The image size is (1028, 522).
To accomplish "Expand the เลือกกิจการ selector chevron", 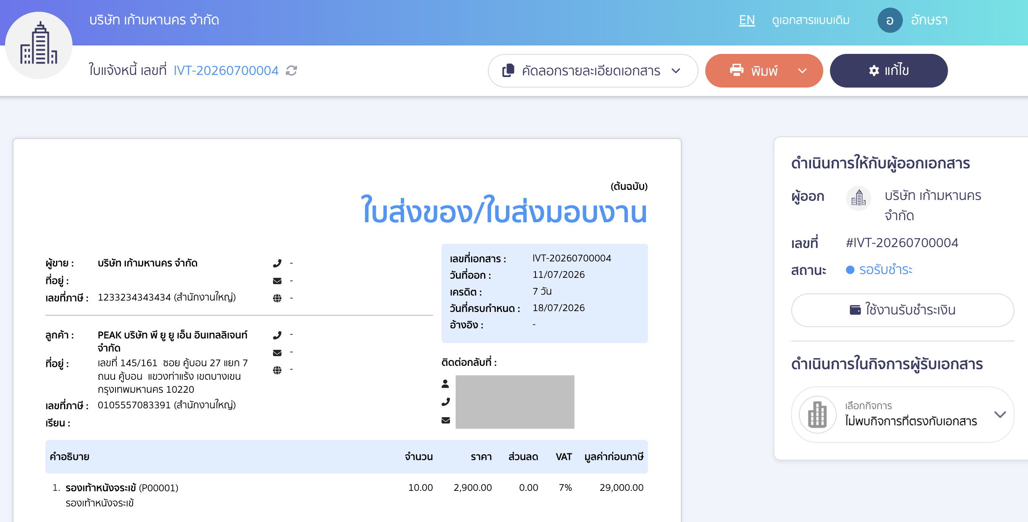I will (x=1000, y=414).
